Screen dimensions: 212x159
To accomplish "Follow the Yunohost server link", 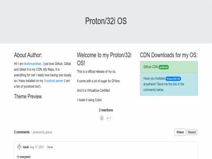I will click(53, 81).
